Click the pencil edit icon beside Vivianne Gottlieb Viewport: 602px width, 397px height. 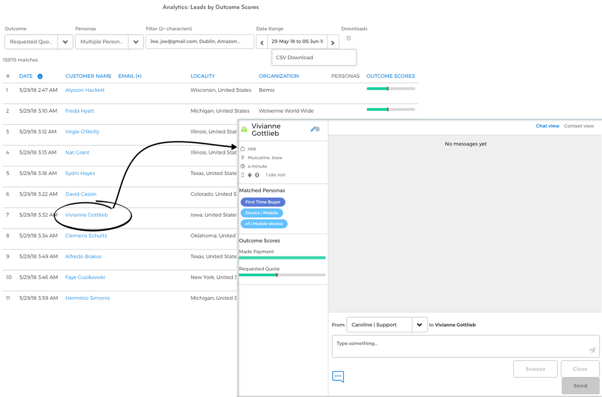pyautogui.click(x=313, y=129)
